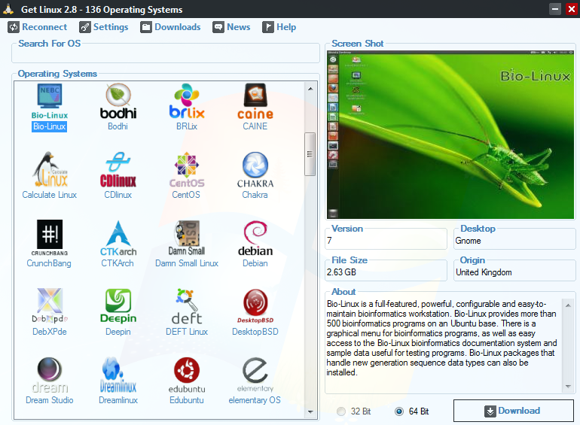The width and height of the screenshot is (580, 425).
Task: Choose the DEFT Linux icon
Action: click(187, 306)
